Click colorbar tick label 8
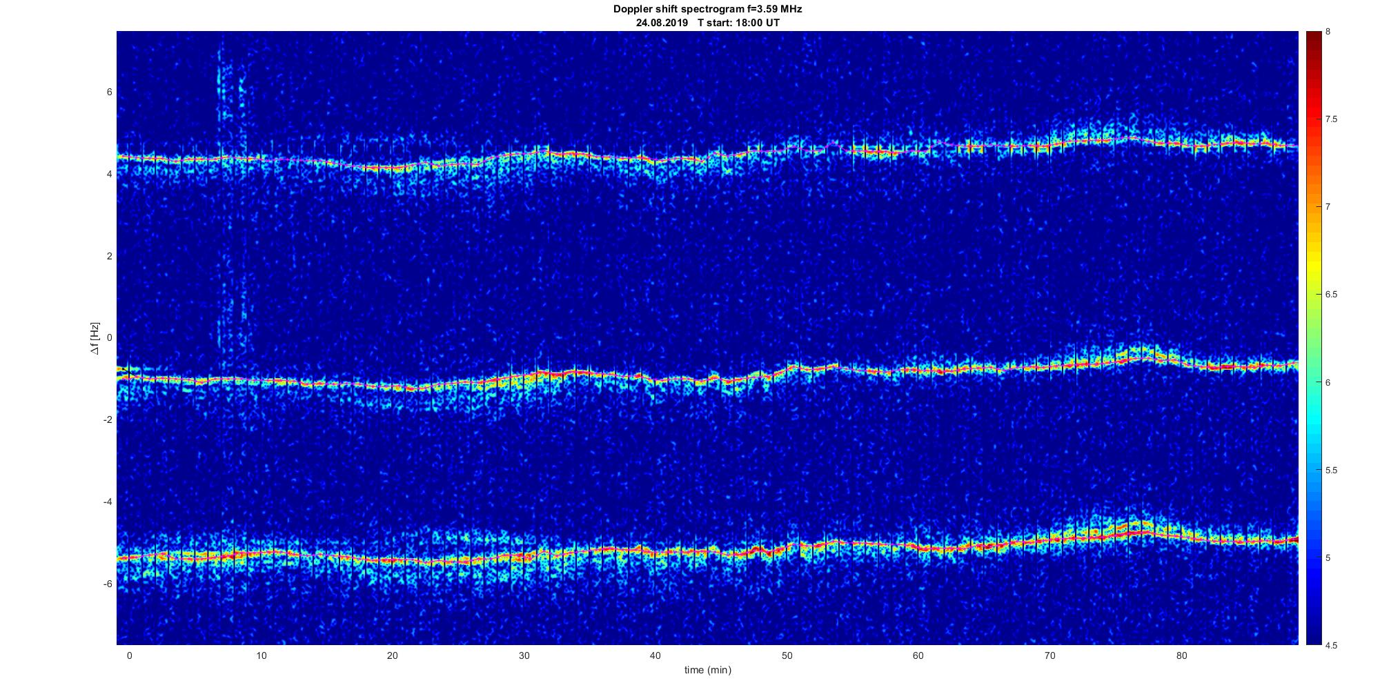The image size is (1380, 692). tap(1328, 32)
